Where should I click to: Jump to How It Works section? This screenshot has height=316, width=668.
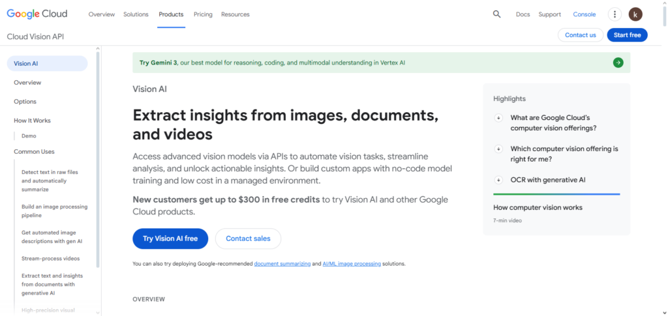click(x=32, y=121)
